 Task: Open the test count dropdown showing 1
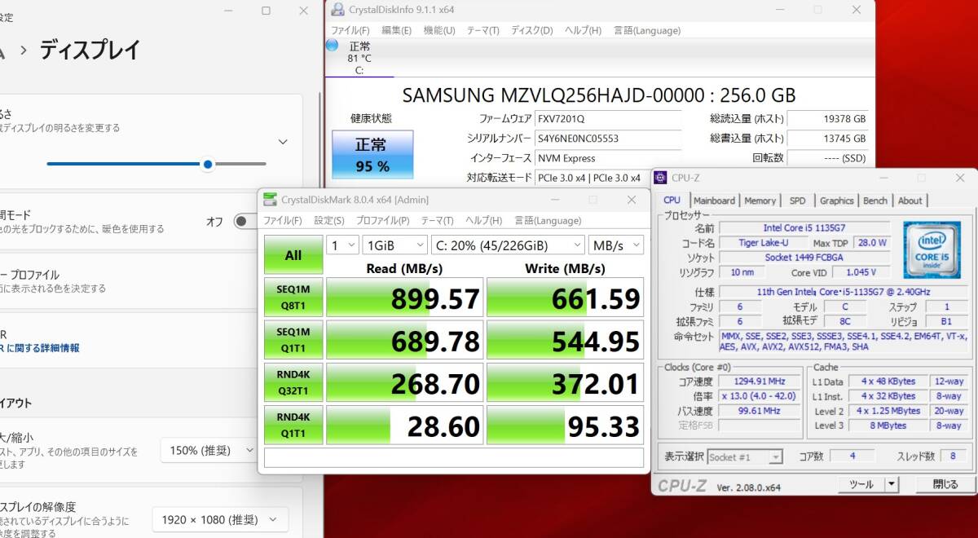click(x=342, y=245)
